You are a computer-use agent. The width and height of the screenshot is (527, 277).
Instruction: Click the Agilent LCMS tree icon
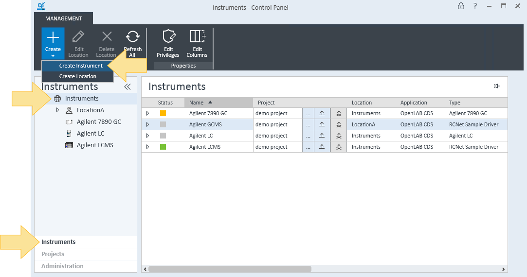point(69,145)
